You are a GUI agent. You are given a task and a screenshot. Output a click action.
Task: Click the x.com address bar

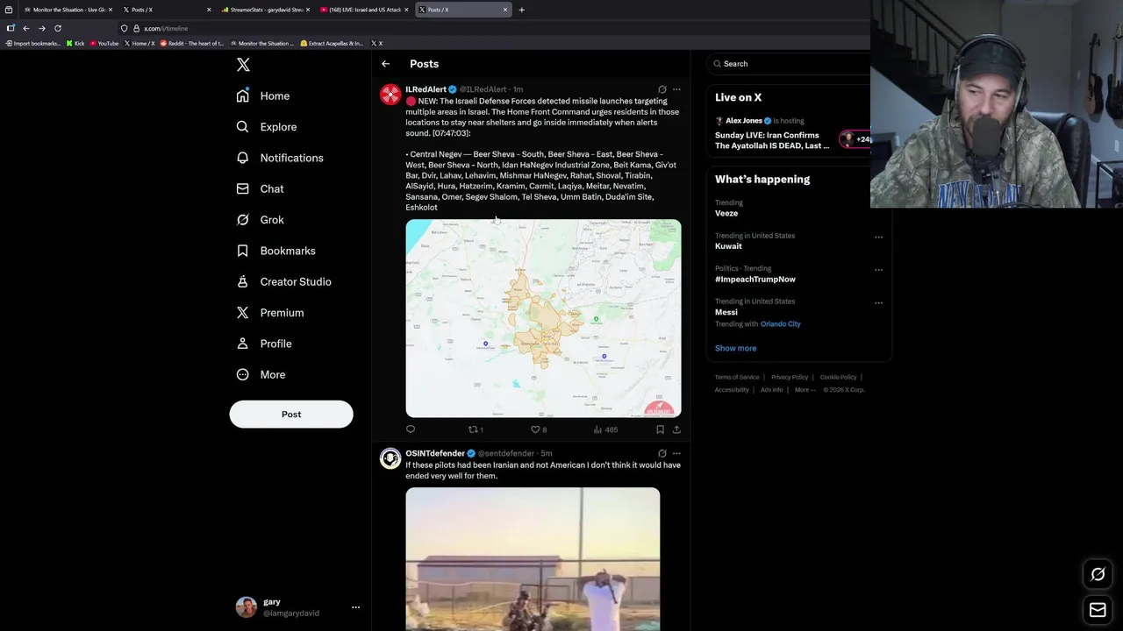tap(491, 28)
